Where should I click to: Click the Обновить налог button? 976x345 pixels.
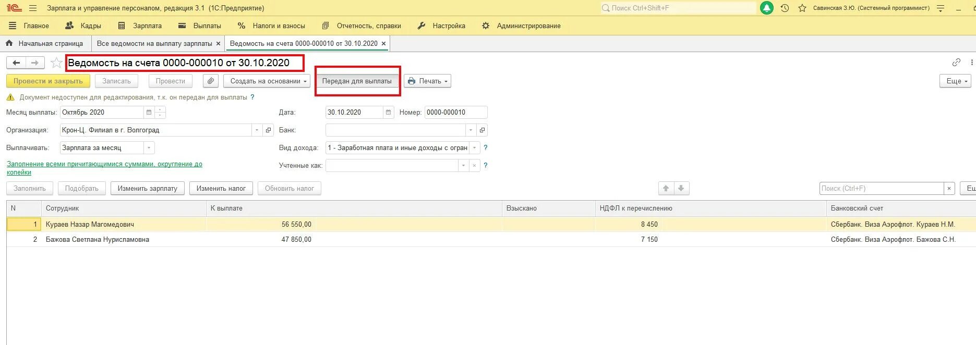click(x=290, y=188)
